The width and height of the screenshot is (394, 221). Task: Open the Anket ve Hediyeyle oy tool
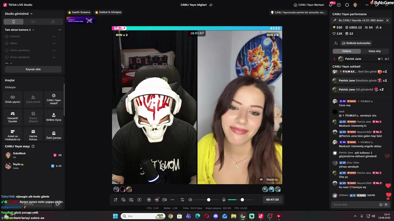[13, 135]
